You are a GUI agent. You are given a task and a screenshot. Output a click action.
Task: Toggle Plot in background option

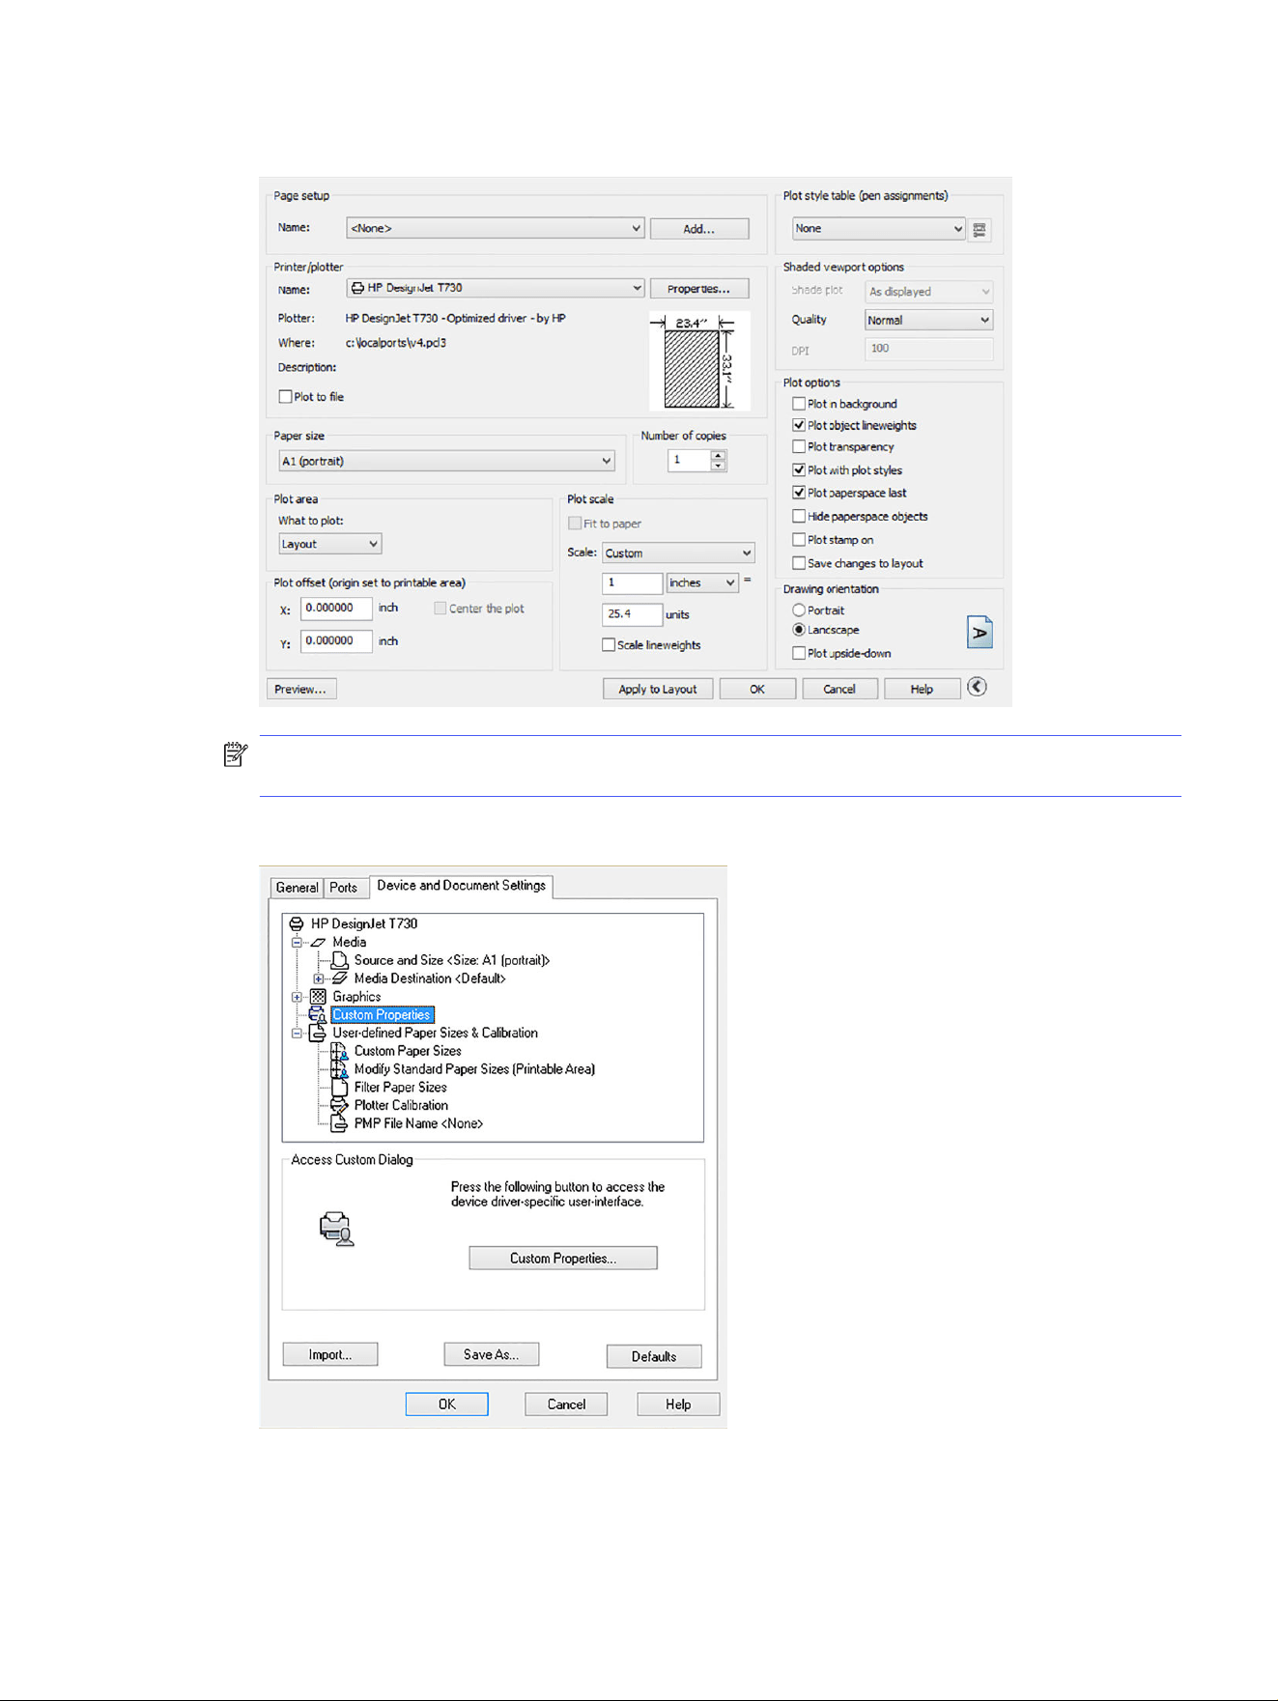pyautogui.click(x=799, y=404)
